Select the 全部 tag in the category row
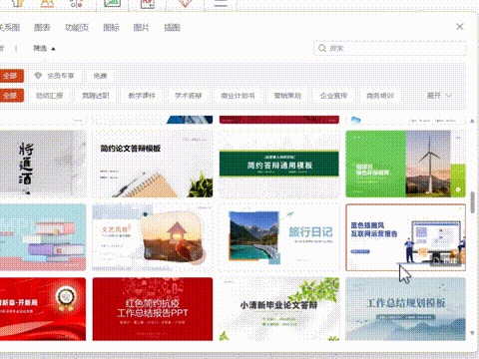This screenshot has height=359, width=479. (x=11, y=96)
